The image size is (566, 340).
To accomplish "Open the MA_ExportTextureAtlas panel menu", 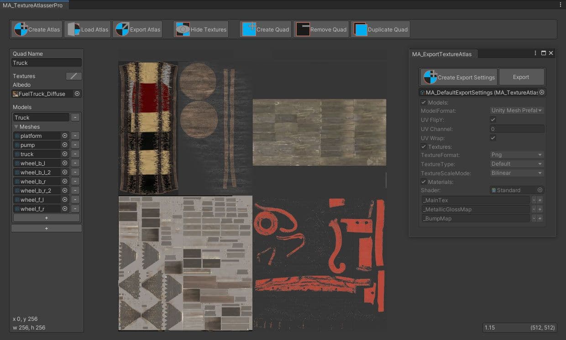I will (535, 53).
